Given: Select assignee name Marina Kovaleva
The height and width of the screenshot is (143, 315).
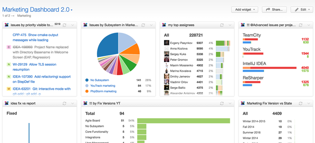Looking at the screenshot, I should click(181, 71).
